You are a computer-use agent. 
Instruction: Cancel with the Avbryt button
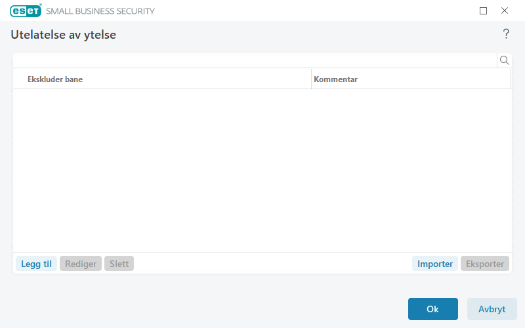(x=492, y=309)
